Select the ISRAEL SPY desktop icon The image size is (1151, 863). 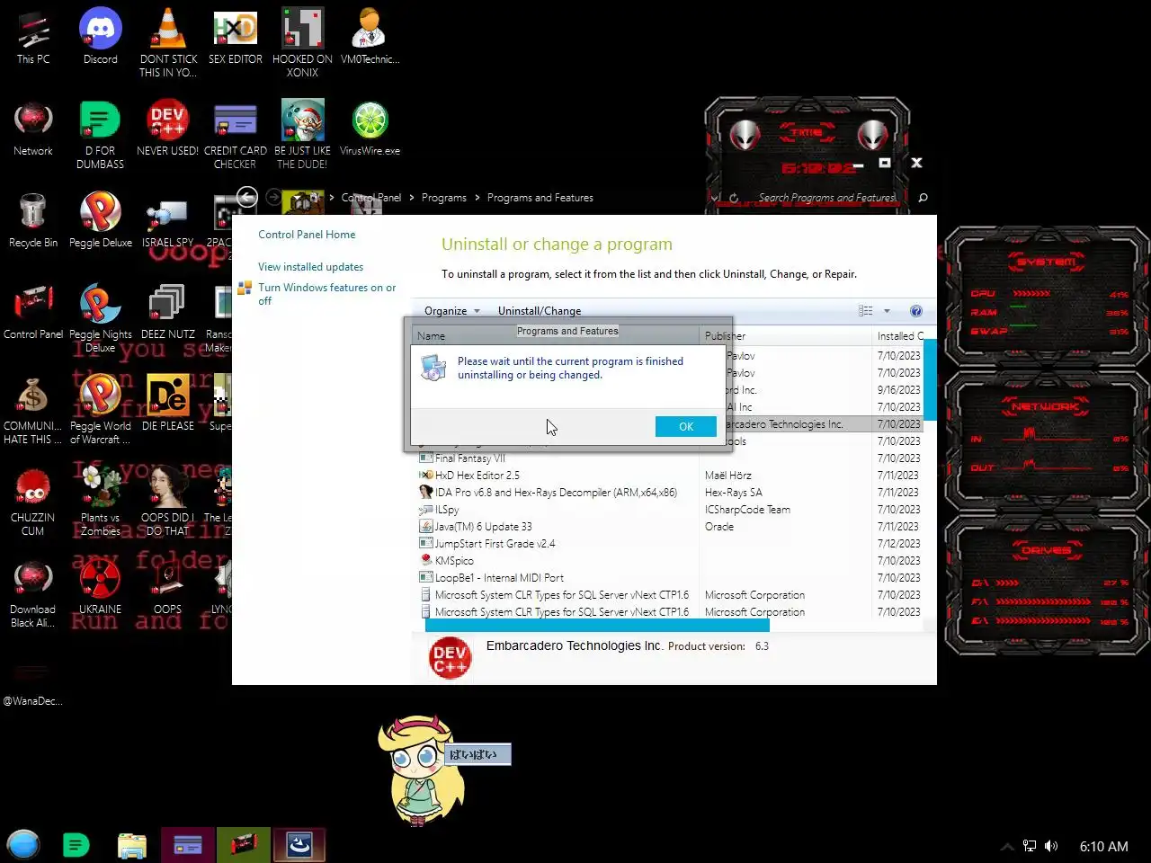tap(167, 220)
